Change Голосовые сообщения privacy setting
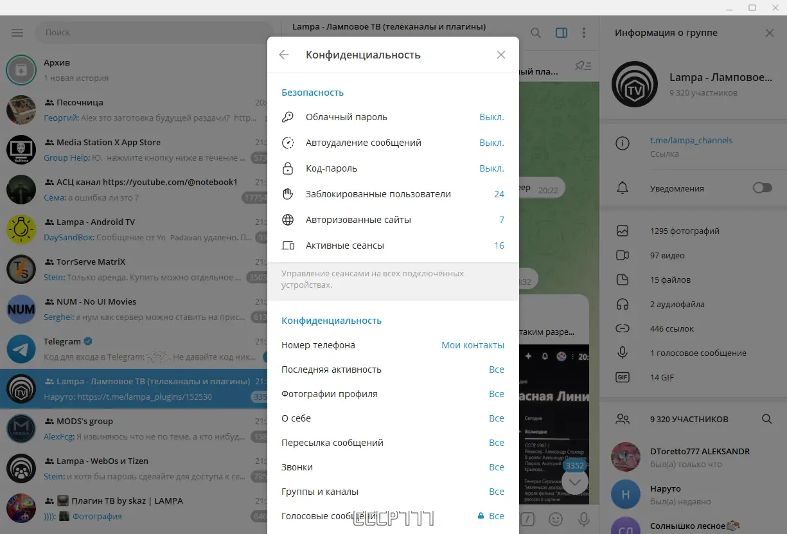 (x=393, y=516)
